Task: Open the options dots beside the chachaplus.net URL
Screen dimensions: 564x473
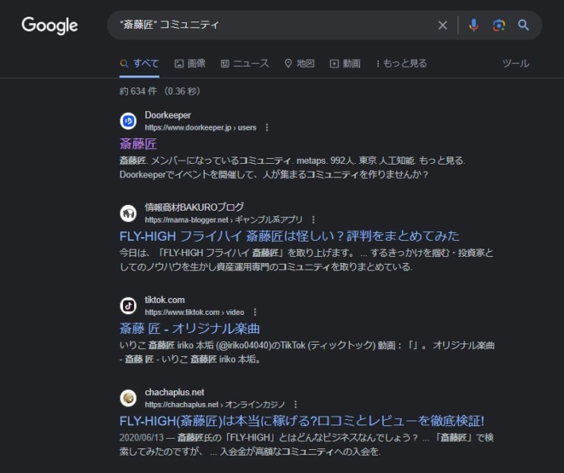Action: (x=296, y=405)
